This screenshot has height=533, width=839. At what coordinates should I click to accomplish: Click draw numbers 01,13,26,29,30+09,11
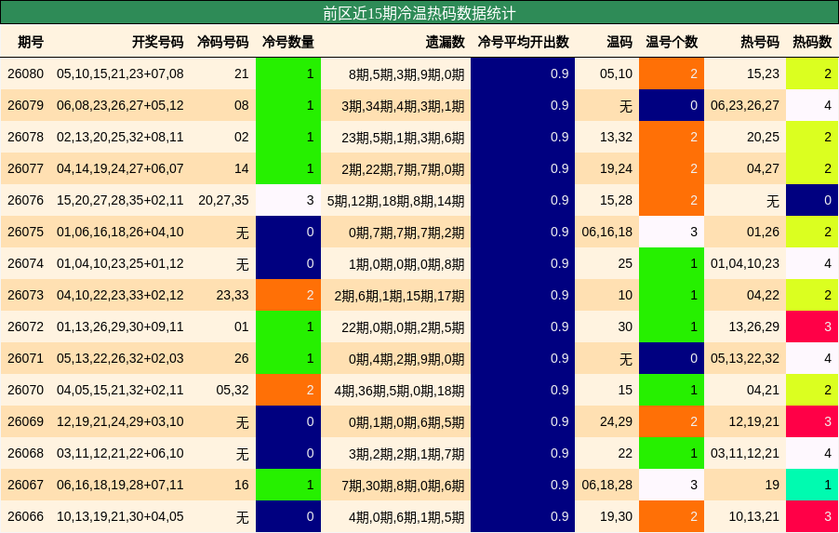[x=120, y=326]
